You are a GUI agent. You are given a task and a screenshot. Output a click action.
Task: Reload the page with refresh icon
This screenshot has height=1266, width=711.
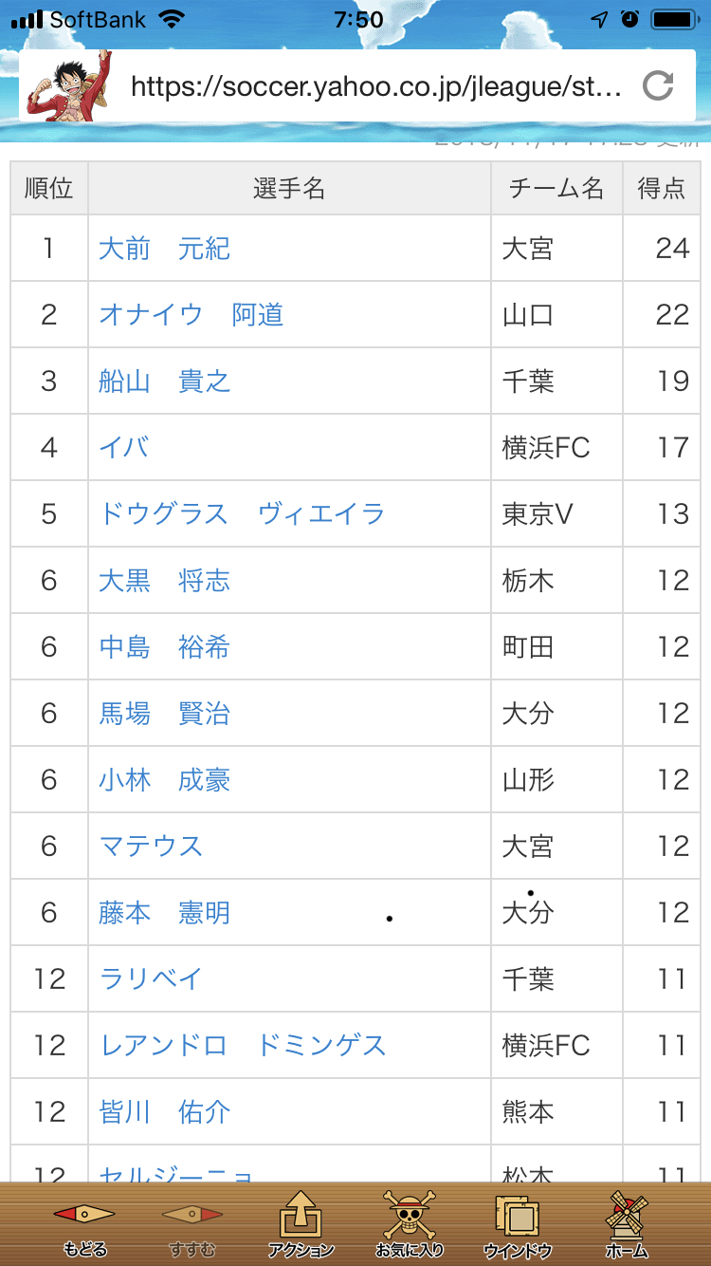pyautogui.click(x=658, y=86)
